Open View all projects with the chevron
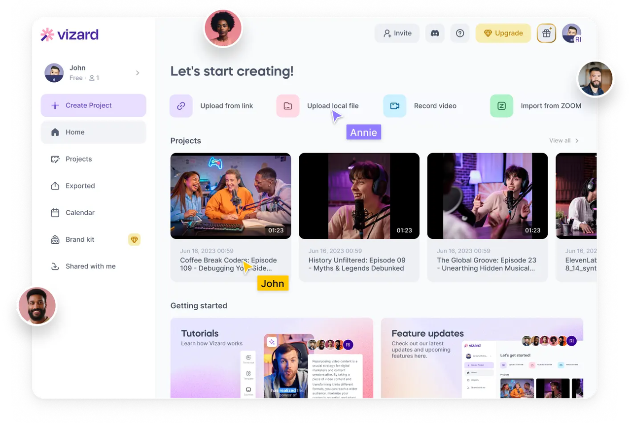The height and width of the screenshot is (423, 631). [x=563, y=140]
